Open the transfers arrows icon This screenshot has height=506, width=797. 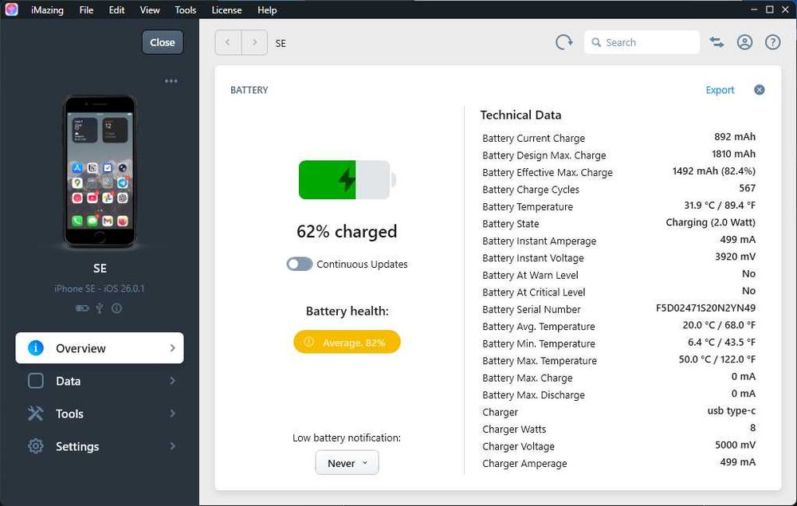[x=717, y=42]
